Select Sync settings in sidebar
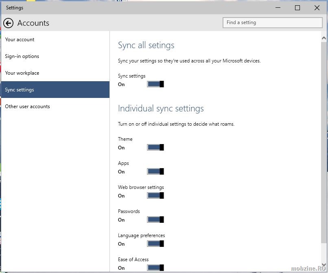The width and height of the screenshot is (328, 273). tap(55, 90)
